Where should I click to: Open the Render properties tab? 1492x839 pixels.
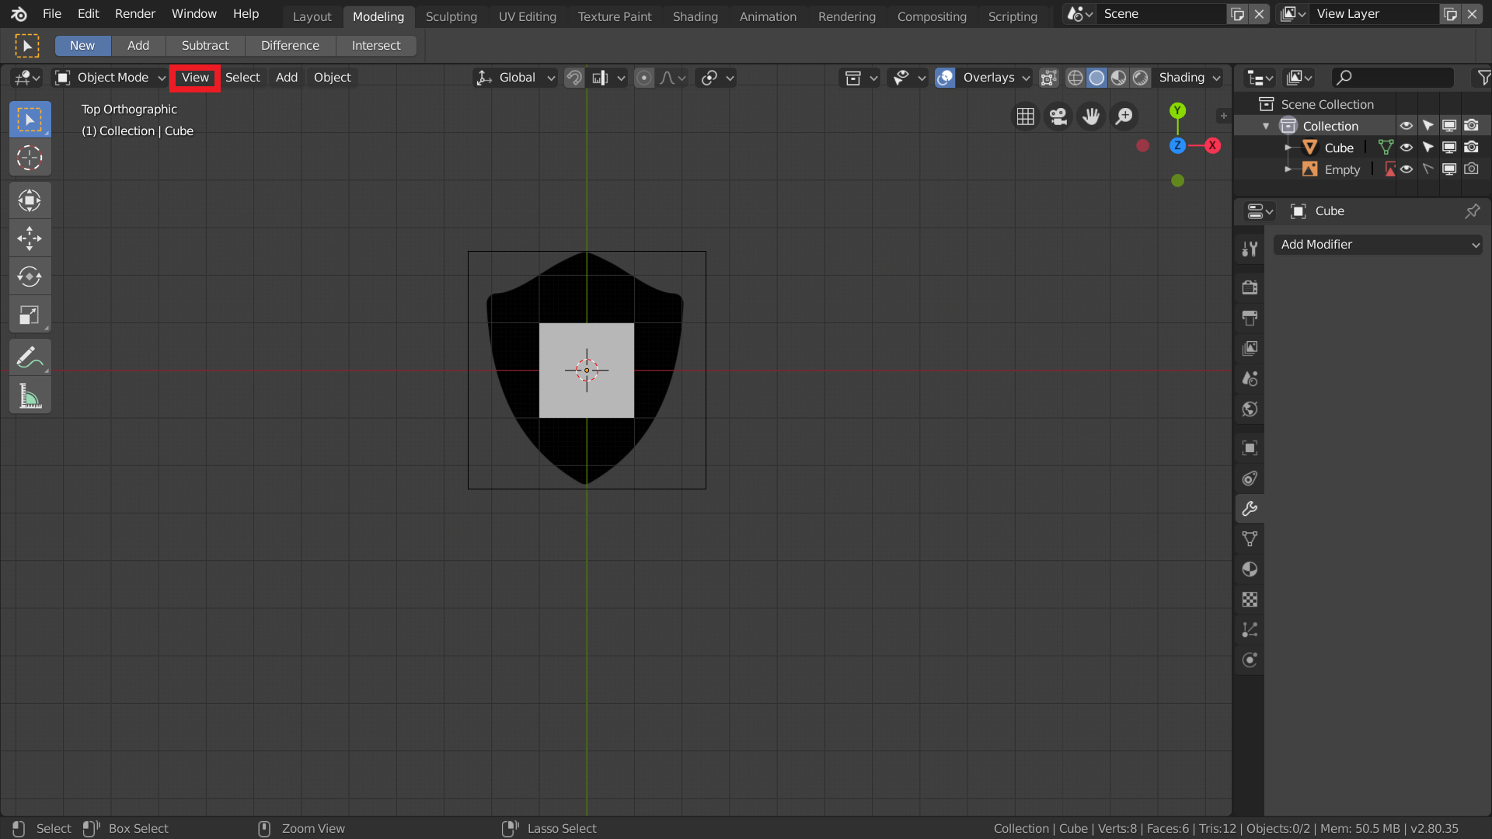coord(1250,287)
